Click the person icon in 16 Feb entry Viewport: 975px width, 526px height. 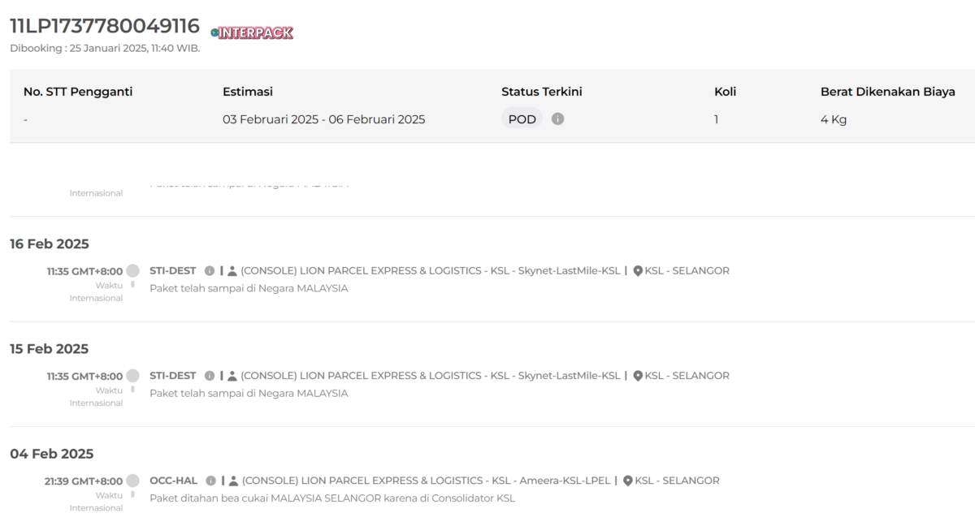click(x=232, y=271)
